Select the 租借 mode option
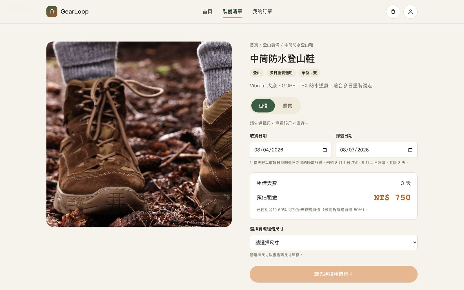Viewport: 464px width, 290px height. pyautogui.click(x=263, y=106)
